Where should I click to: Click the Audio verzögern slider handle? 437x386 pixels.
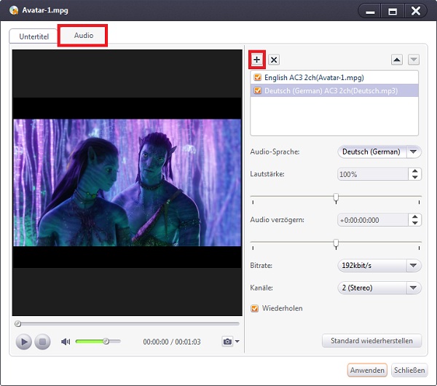(x=336, y=243)
